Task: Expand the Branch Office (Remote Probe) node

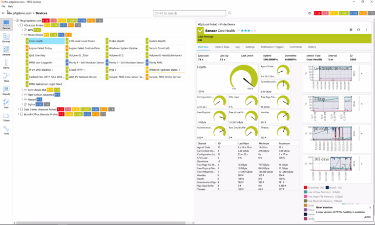Action: click(x=19, y=114)
